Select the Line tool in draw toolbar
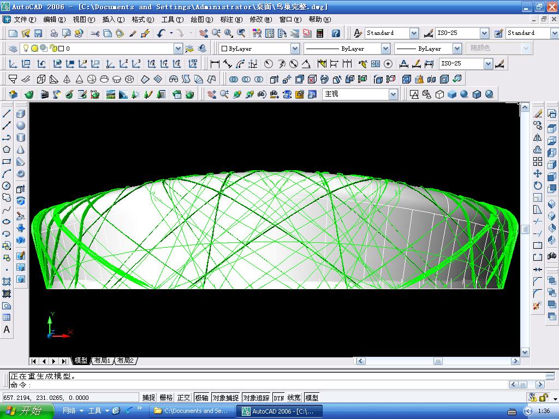This screenshot has width=559, height=419. click(x=7, y=113)
